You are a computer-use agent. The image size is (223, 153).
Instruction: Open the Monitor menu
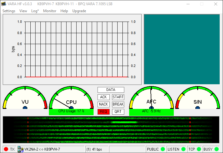[50, 11]
